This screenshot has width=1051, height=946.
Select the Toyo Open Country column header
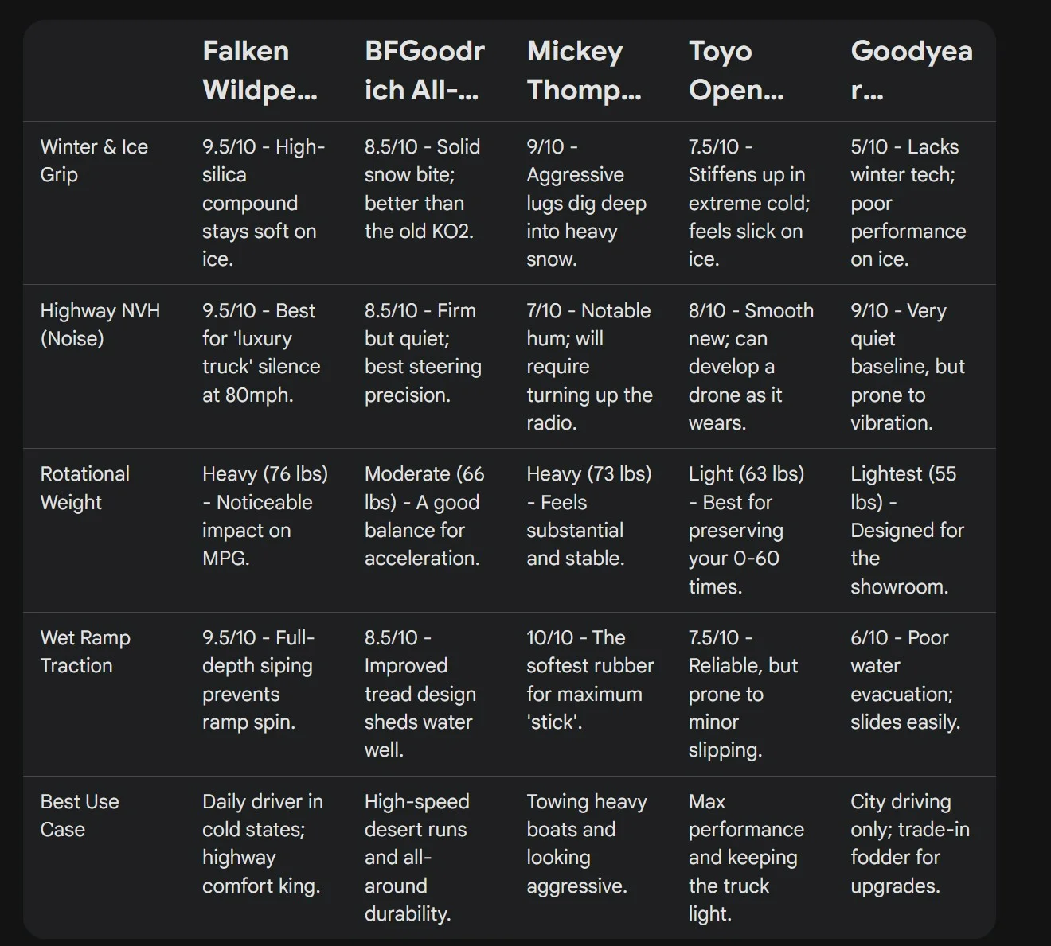click(736, 70)
